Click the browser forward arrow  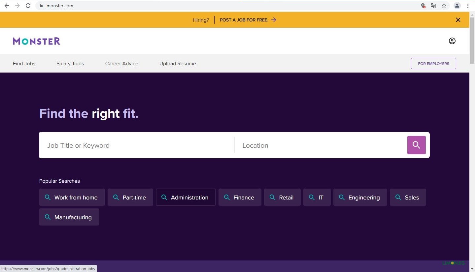tap(17, 6)
